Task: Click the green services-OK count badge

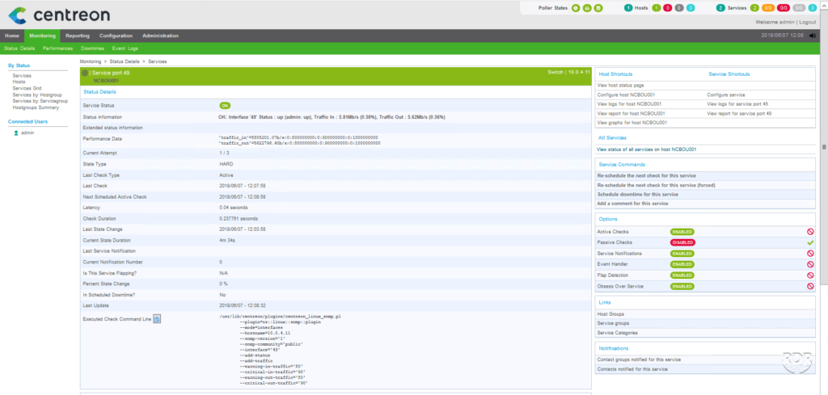Action: pyautogui.click(x=754, y=8)
